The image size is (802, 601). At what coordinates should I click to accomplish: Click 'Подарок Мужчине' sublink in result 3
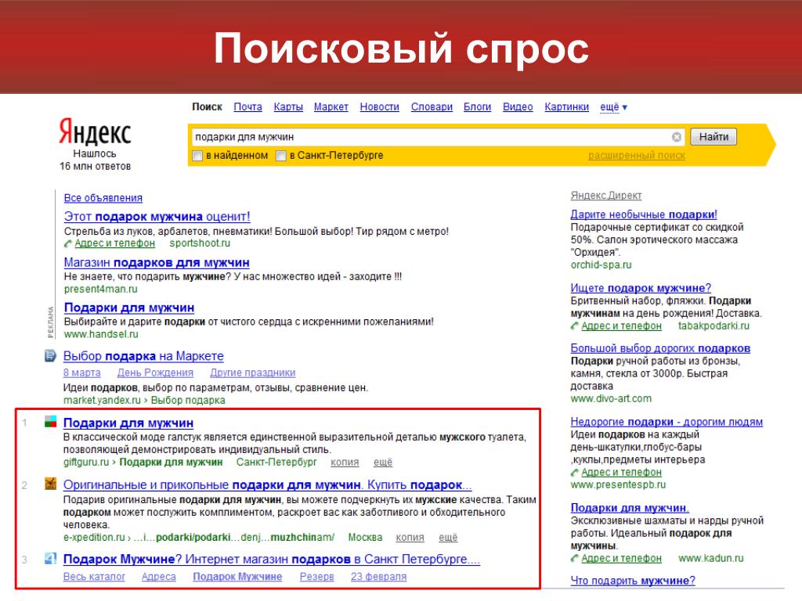coord(237,577)
